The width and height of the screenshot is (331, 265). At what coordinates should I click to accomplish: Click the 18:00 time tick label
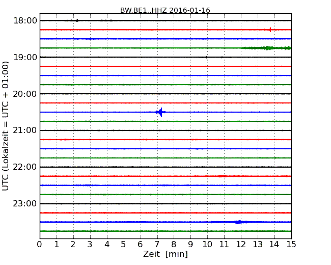coord(25,21)
